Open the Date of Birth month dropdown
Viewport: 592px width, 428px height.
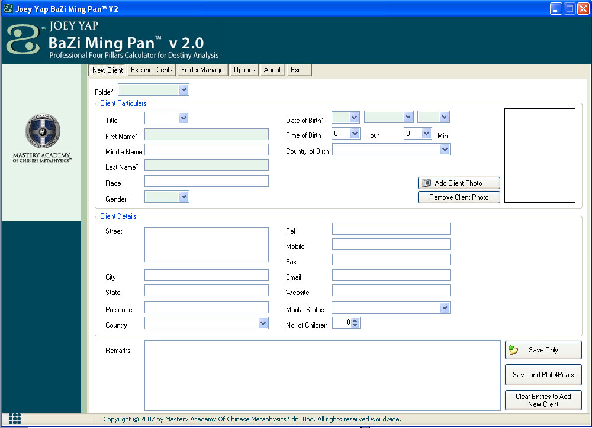[408, 117]
